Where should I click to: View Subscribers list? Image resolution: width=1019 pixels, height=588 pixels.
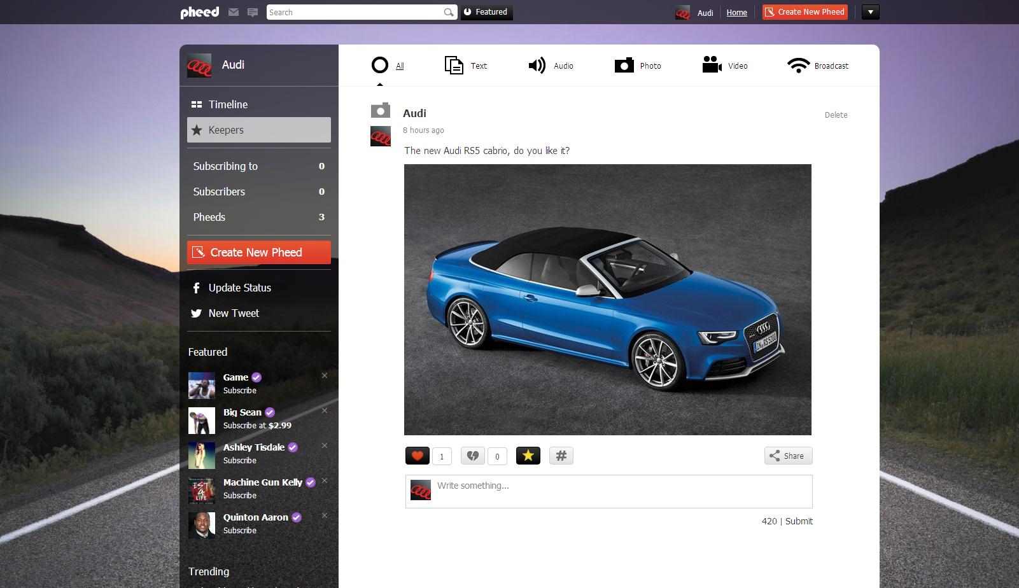259,192
